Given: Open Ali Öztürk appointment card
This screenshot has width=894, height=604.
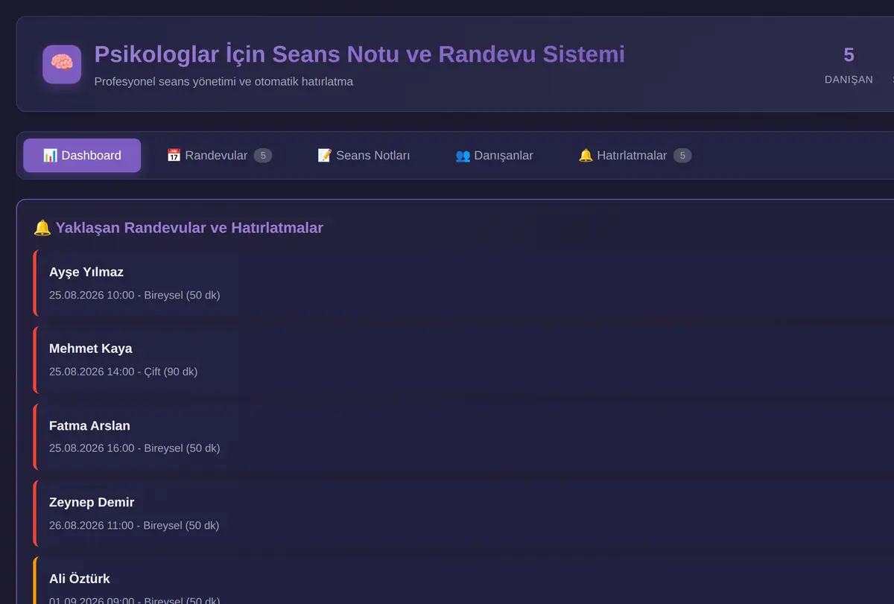Looking at the screenshot, I should tap(463, 581).
